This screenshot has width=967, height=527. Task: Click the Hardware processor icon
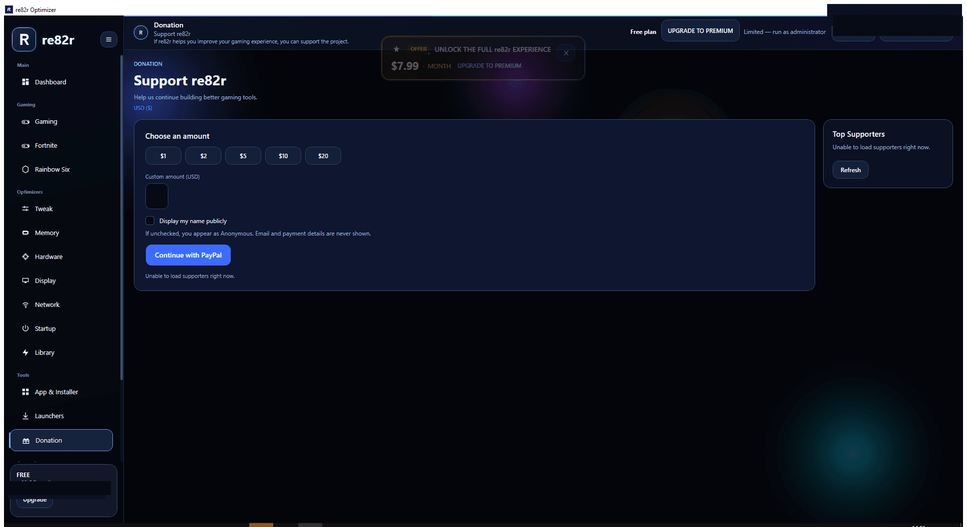(25, 257)
